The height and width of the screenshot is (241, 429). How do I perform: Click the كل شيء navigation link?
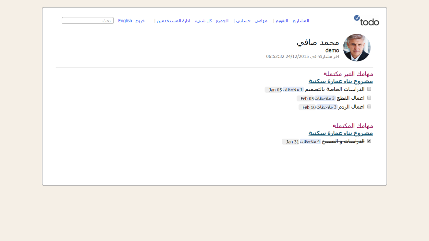click(203, 21)
